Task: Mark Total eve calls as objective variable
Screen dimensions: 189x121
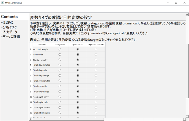Action: [96, 86]
